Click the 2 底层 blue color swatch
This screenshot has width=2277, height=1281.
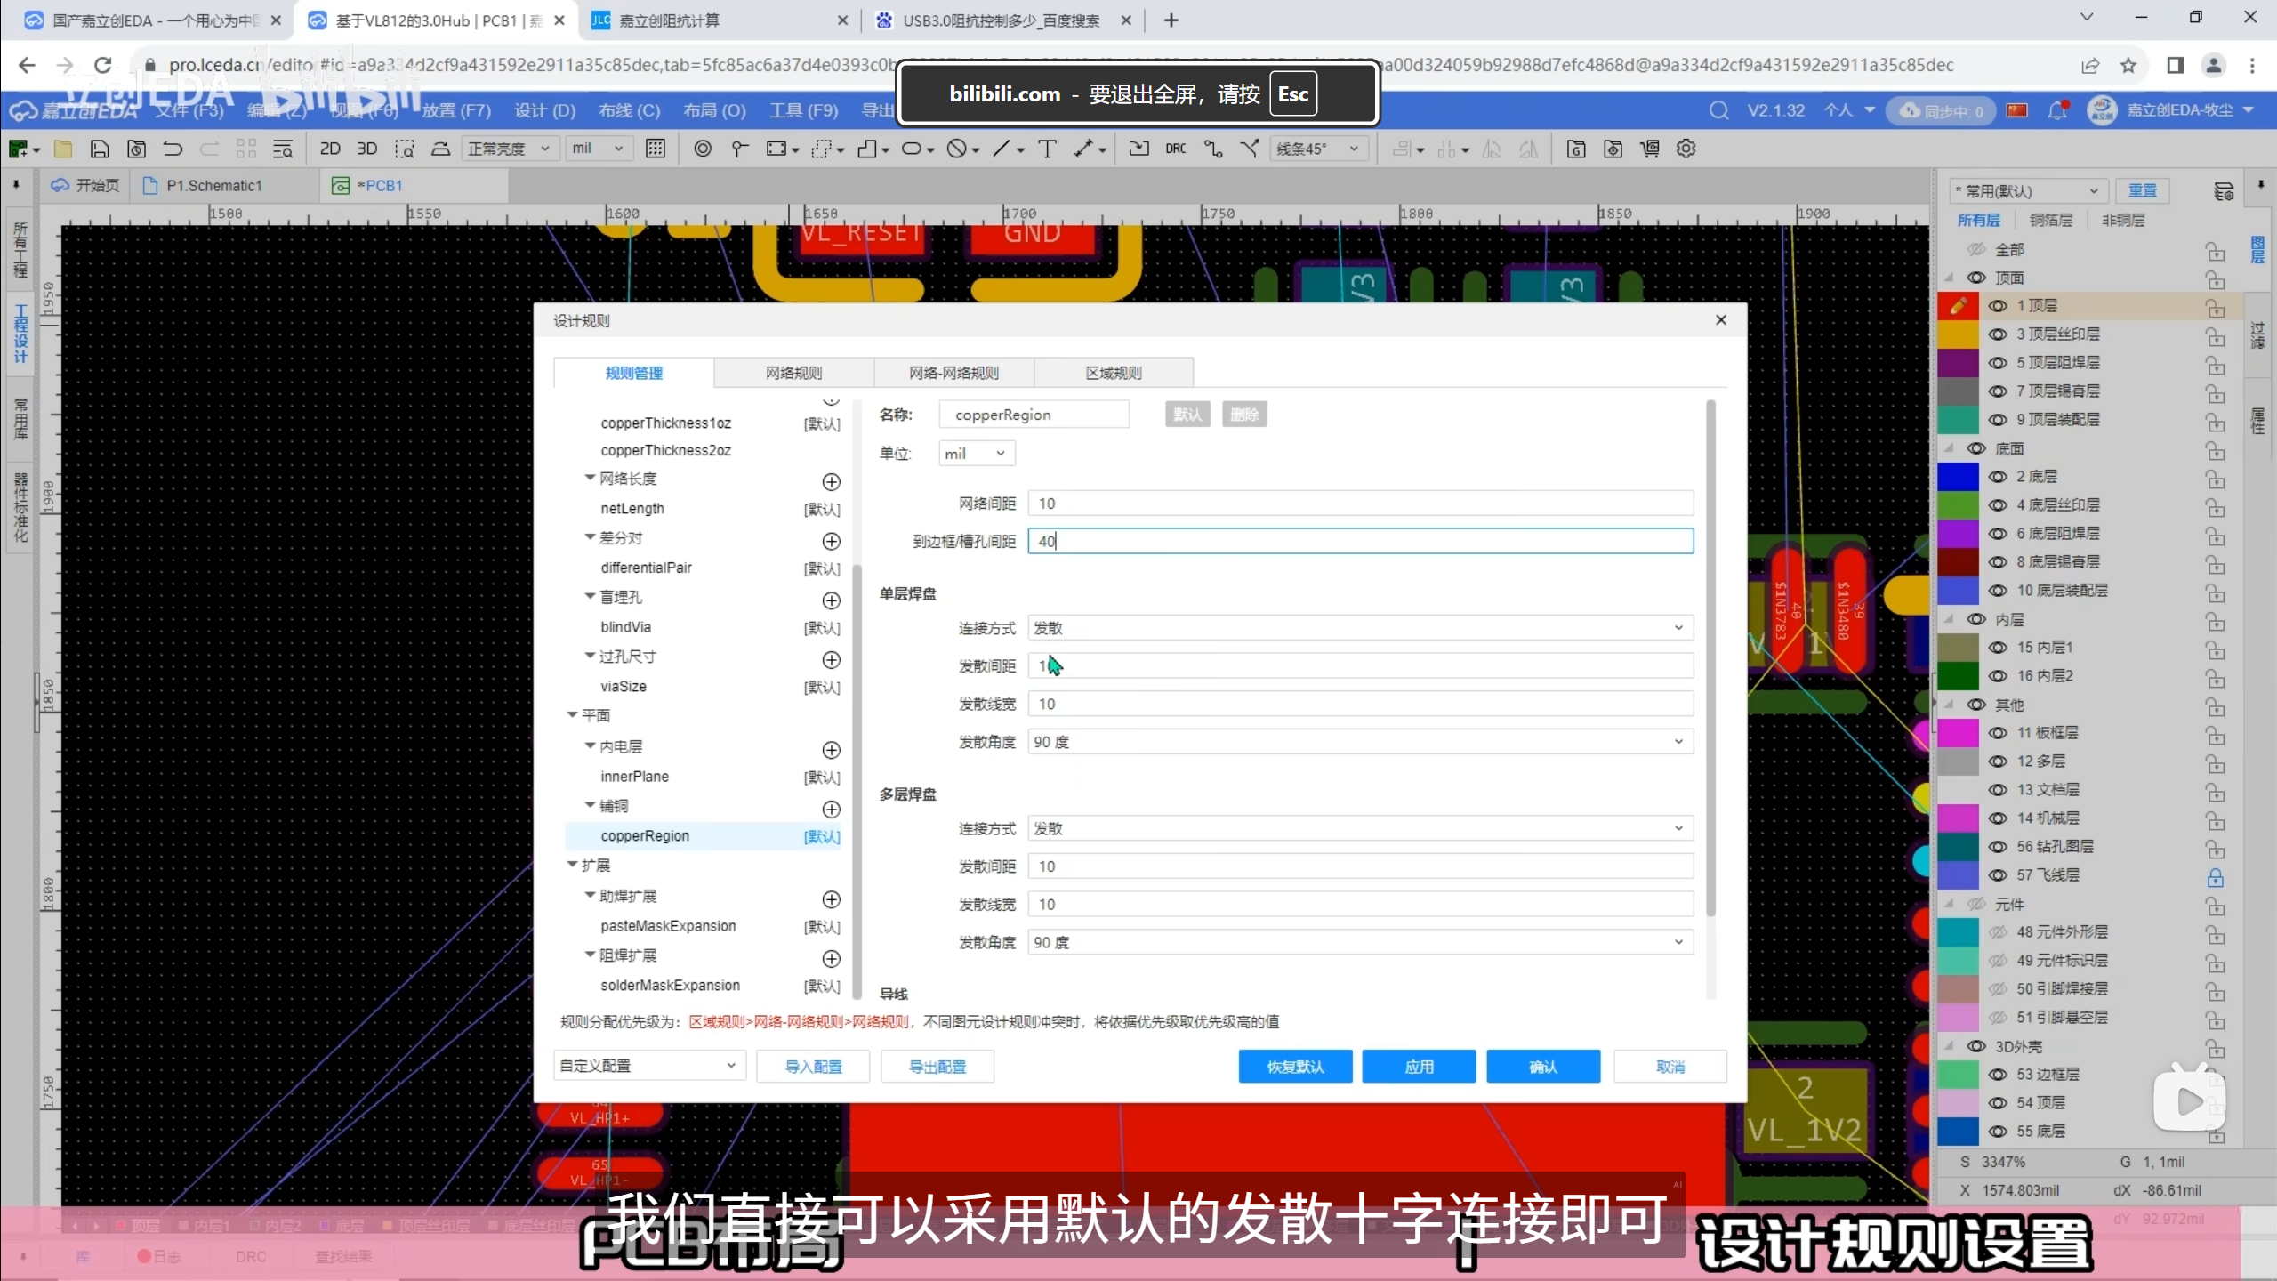coord(1958,477)
